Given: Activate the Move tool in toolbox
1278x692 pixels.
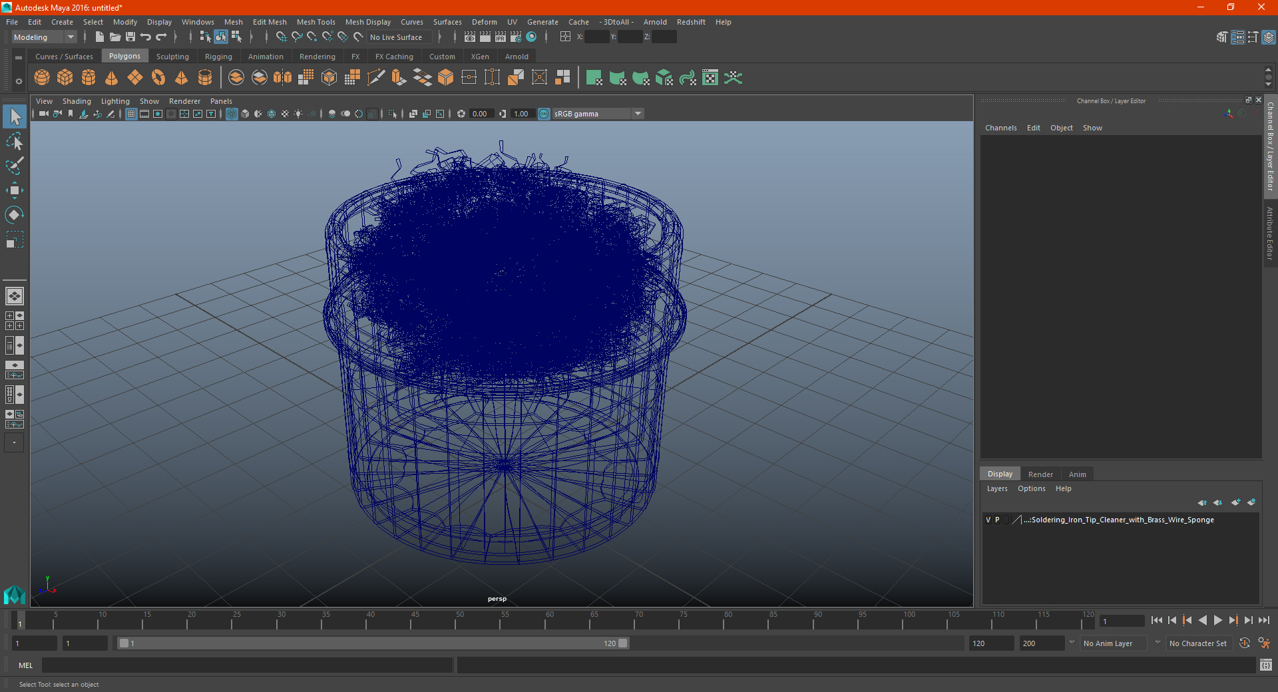Looking at the screenshot, I should tap(15, 190).
